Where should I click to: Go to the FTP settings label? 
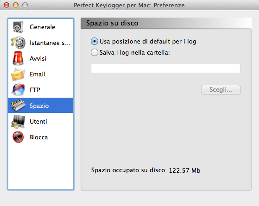35,90
